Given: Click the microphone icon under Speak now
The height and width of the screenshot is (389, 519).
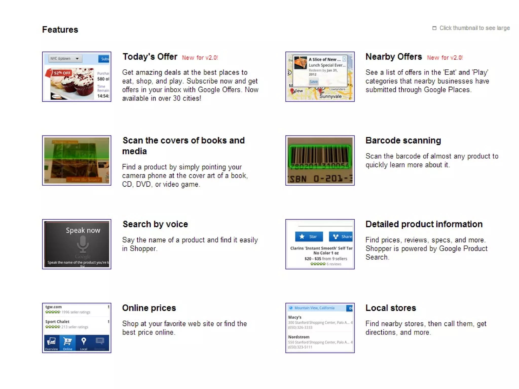Looking at the screenshot, I should coord(83,244).
